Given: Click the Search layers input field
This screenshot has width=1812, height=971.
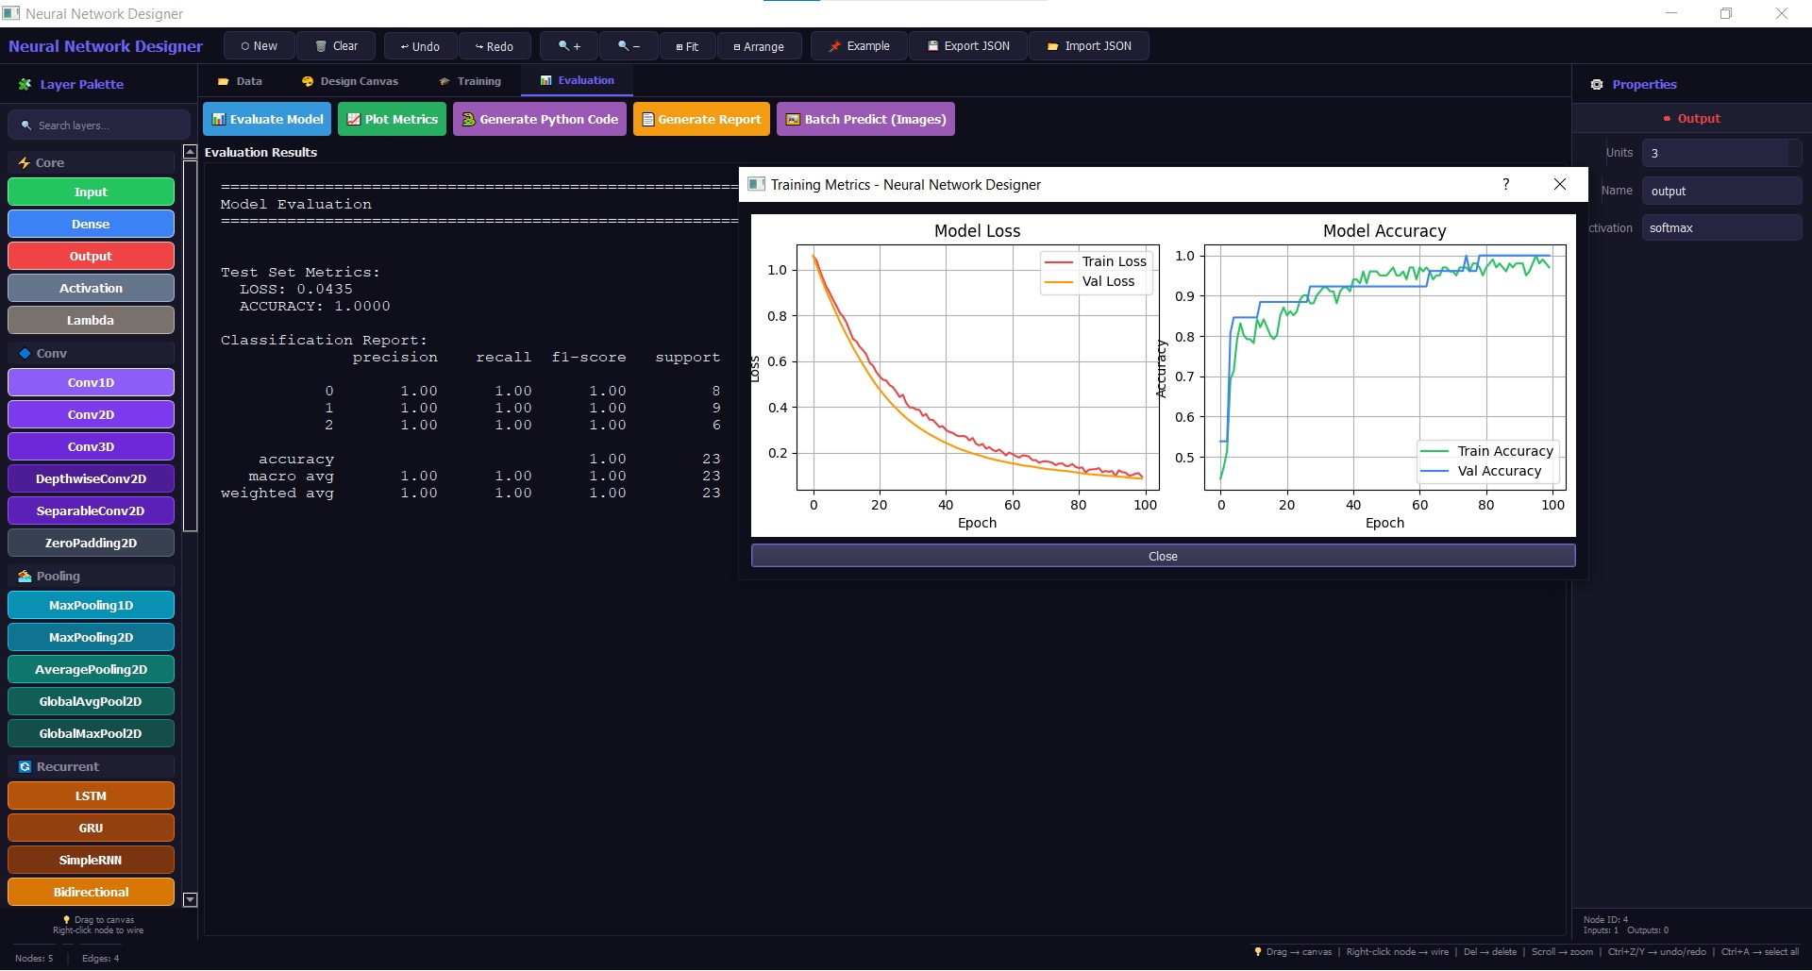Looking at the screenshot, I should (x=99, y=126).
